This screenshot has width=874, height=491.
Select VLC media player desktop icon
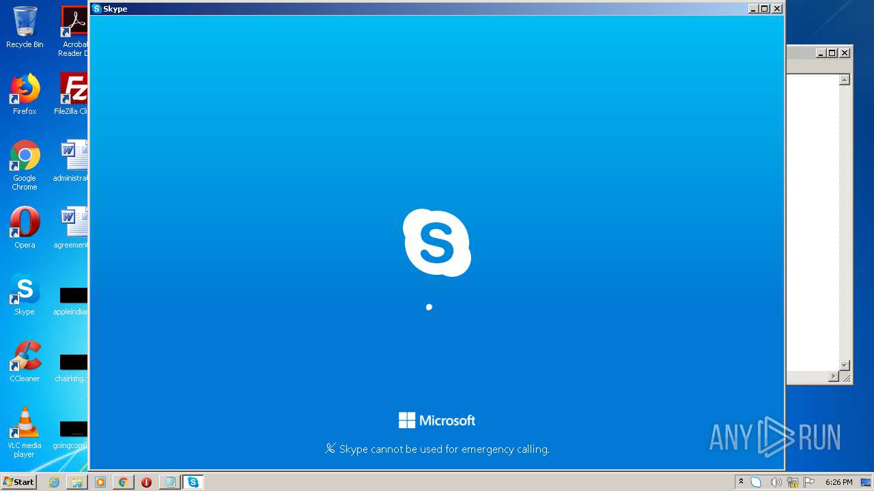25,432
